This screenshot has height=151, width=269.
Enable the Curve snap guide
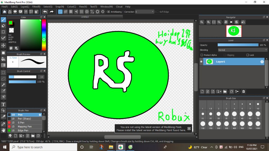click(92, 12)
